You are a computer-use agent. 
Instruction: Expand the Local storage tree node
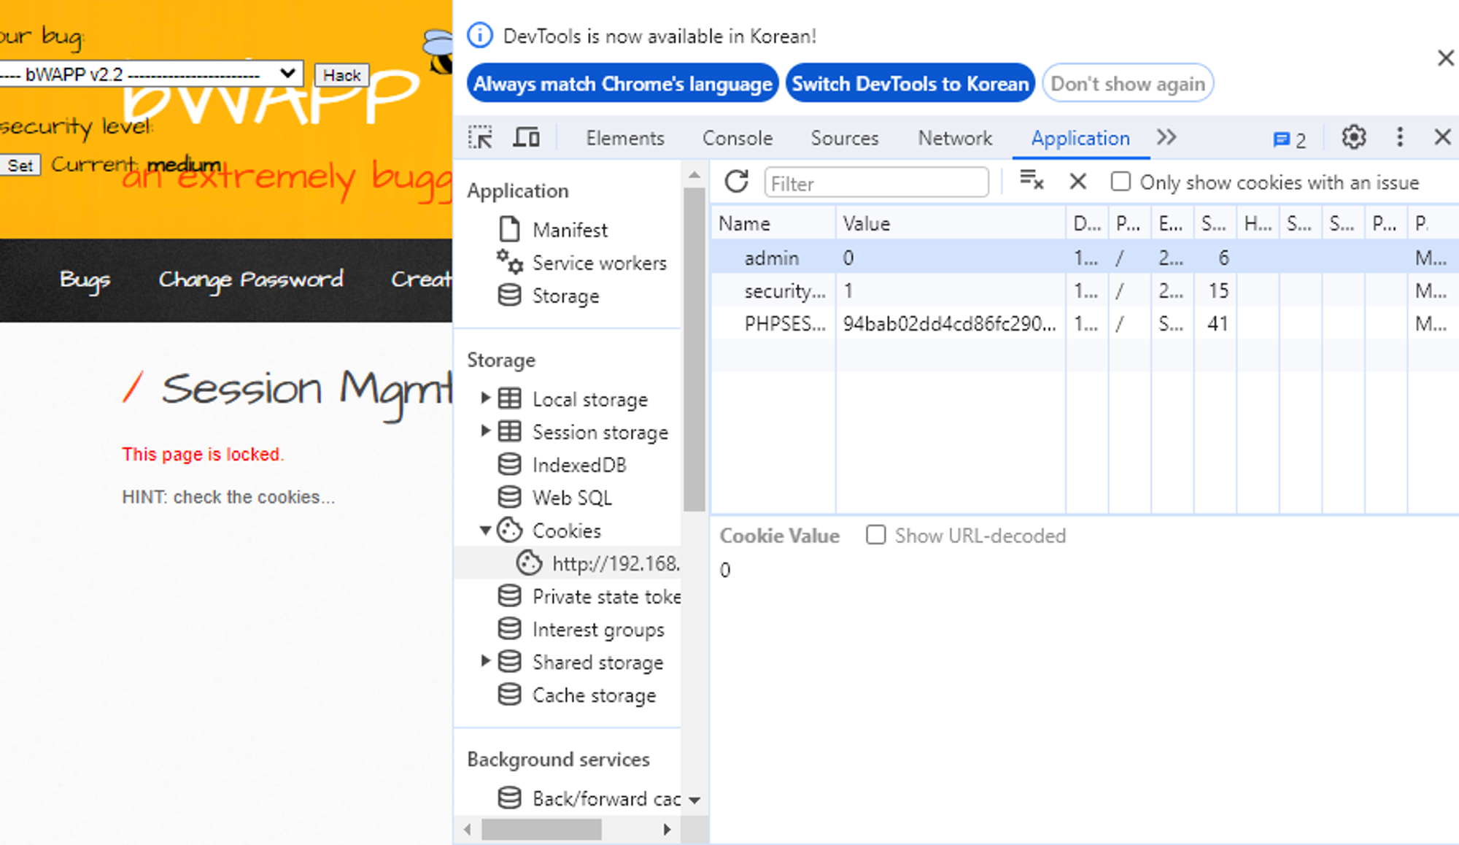(x=485, y=398)
